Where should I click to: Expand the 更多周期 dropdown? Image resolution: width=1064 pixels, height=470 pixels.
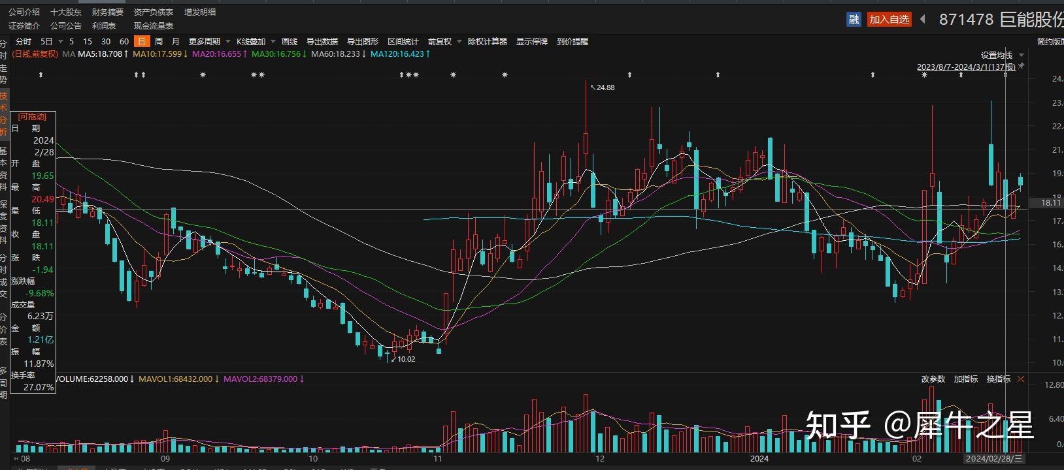pyautogui.click(x=228, y=42)
